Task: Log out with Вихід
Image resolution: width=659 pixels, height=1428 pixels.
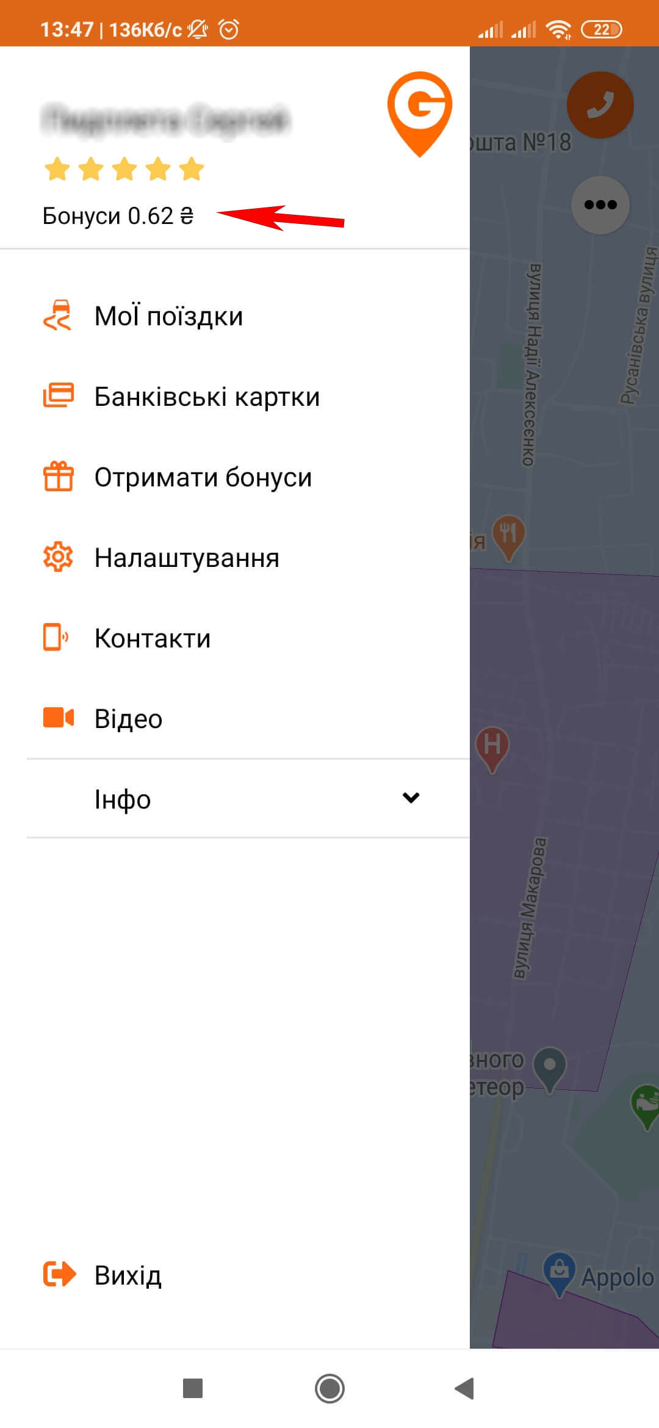Action: point(235,1275)
